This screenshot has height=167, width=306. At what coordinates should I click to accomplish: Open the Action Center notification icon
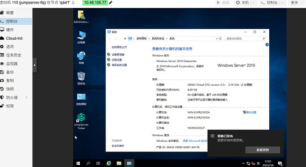click(x=280, y=164)
